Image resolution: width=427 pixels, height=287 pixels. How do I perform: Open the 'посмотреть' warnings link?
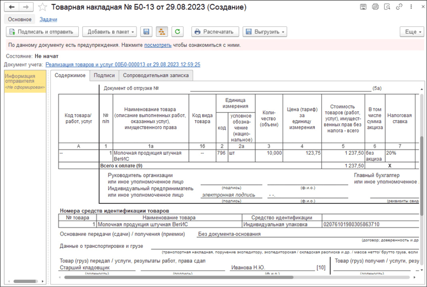(x=158, y=45)
